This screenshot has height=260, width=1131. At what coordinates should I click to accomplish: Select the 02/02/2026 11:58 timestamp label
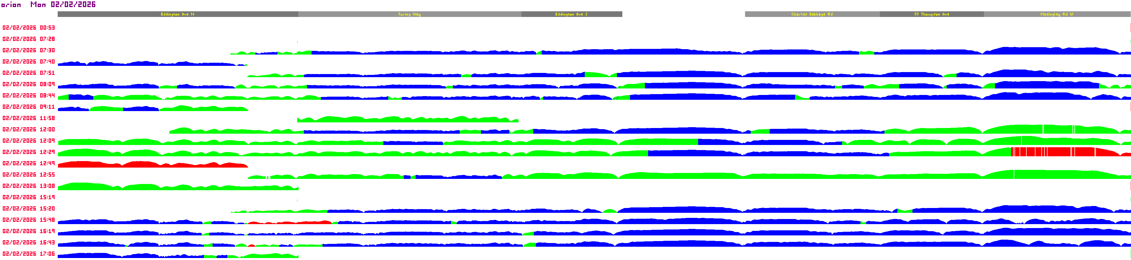(x=29, y=118)
